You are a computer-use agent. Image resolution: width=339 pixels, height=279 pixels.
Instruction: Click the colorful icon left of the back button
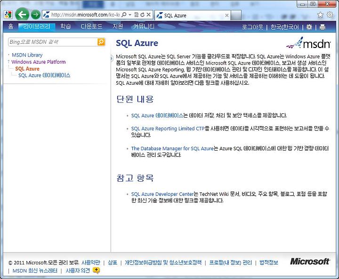pyautogui.click(x=8, y=15)
